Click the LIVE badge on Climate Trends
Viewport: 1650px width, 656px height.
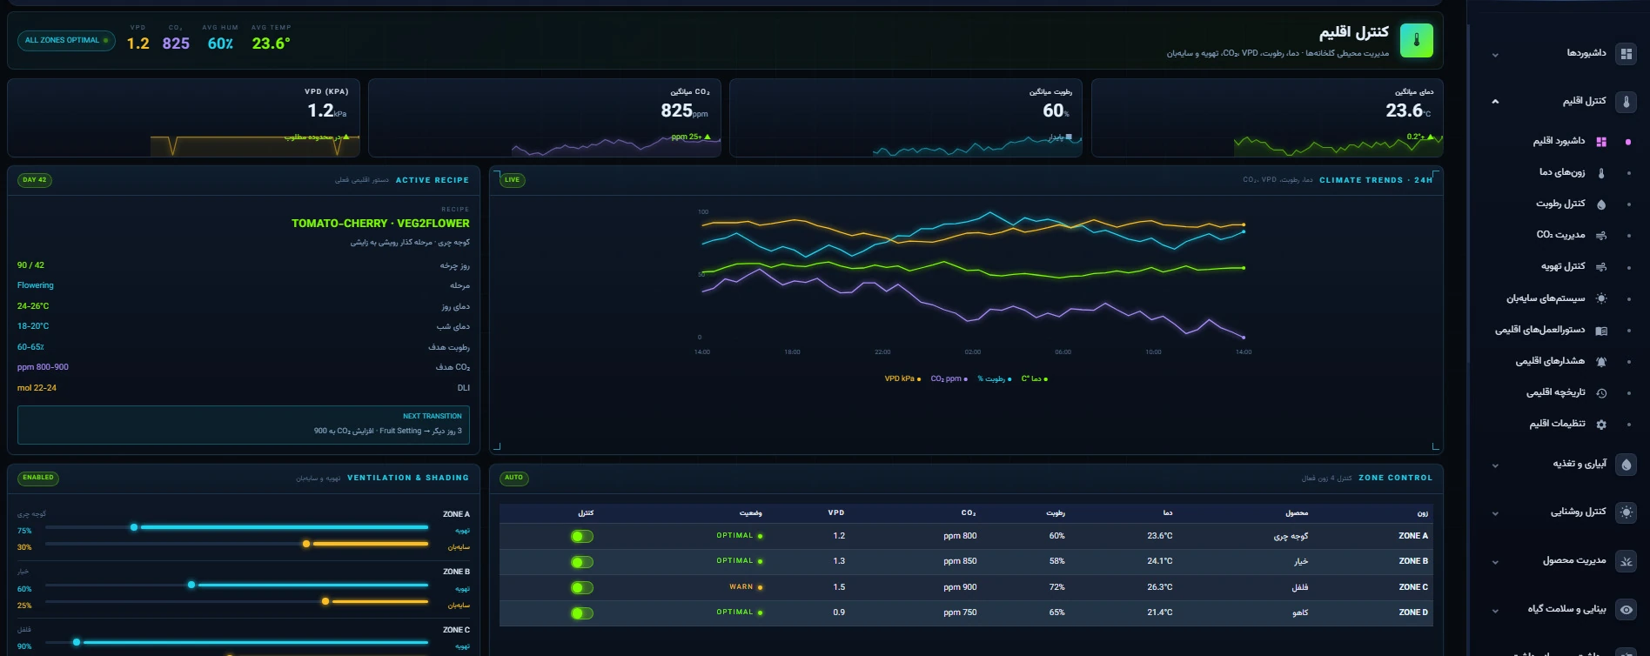tap(512, 180)
